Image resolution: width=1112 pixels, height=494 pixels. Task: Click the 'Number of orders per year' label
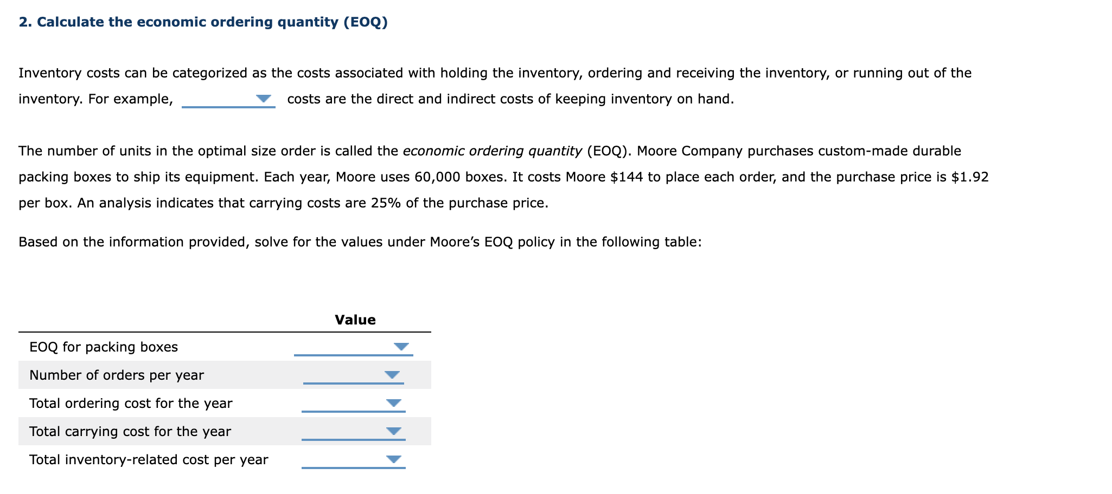click(116, 375)
